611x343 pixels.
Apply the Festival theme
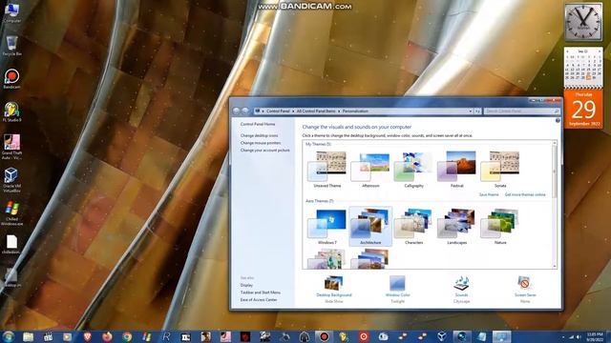tap(457, 170)
